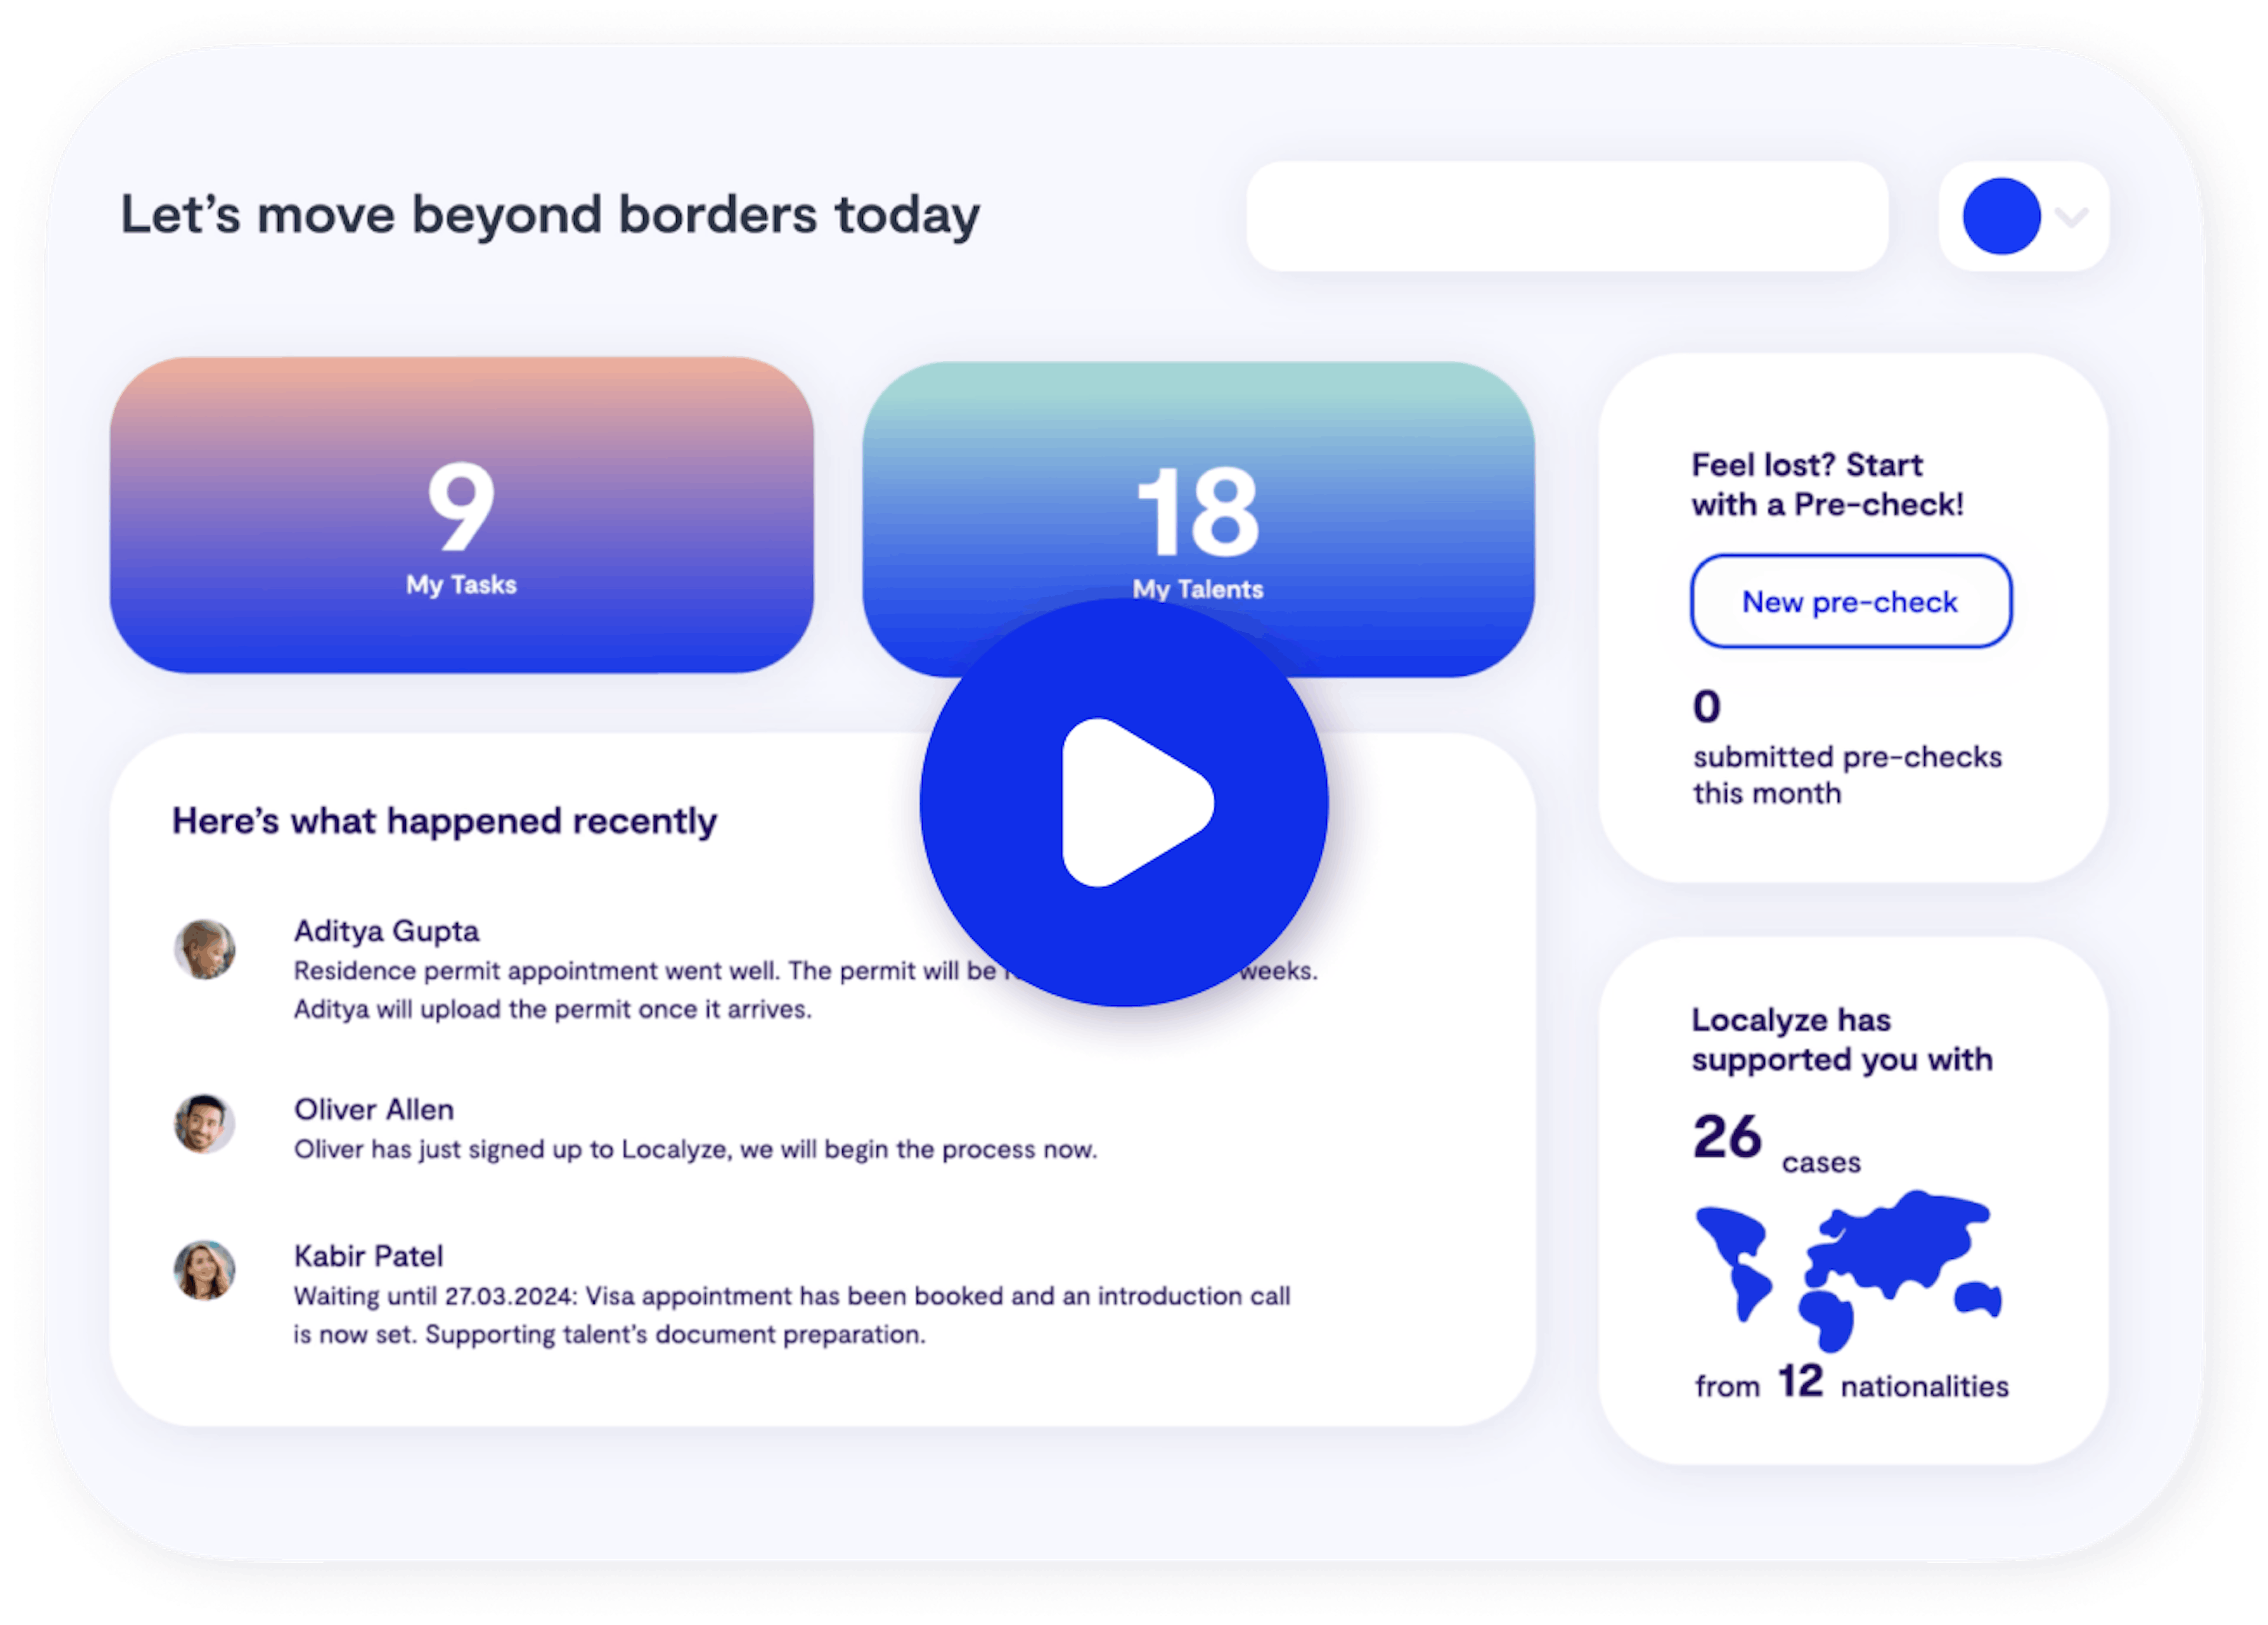The width and height of the screenshot is (2268, 1625).
Task: Click Kabir's 'Waiting until 27.03.2024' update
Action: pyautogui.click(x=792, y=1315)
